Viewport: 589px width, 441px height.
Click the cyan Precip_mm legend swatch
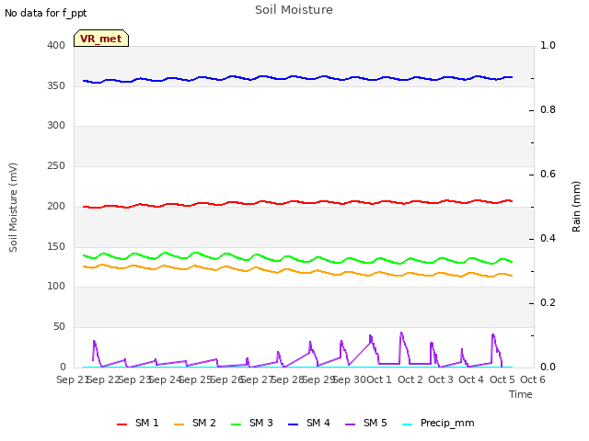click(x=407, y=424)
